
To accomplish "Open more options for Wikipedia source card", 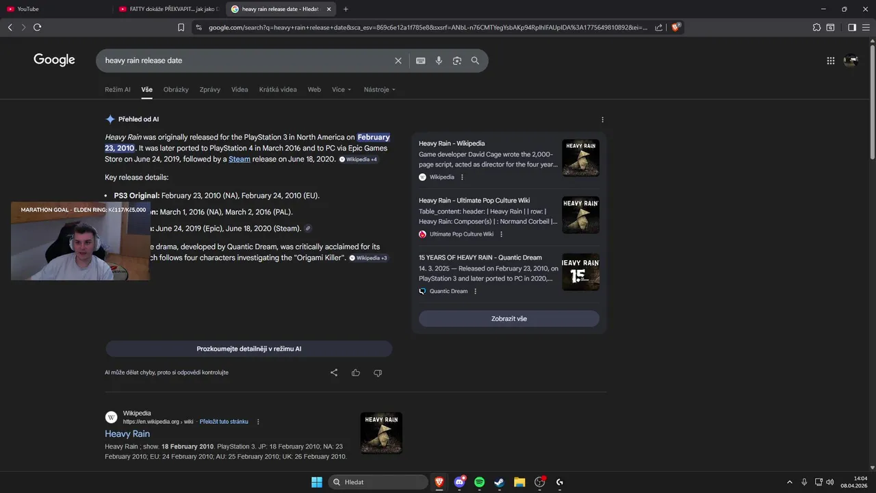I will [462, 177].
